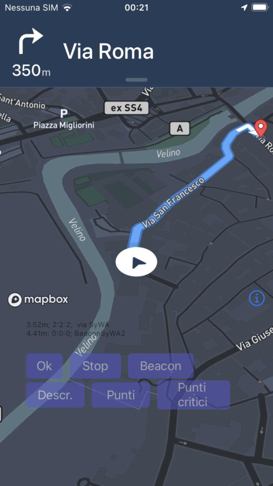Tap the Punti button
The image size is (273, 486).
point(121,395)
